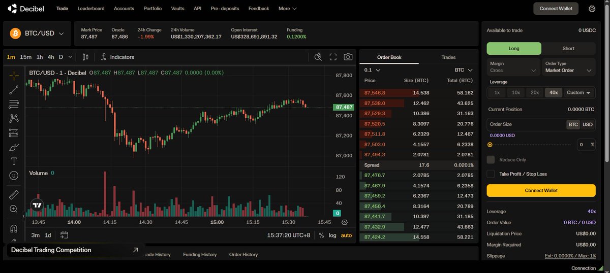Image resolution: width=610 pixels, height=273 pixels.
Task: Switch to the Trades tab
Action: tap(448, 57)
